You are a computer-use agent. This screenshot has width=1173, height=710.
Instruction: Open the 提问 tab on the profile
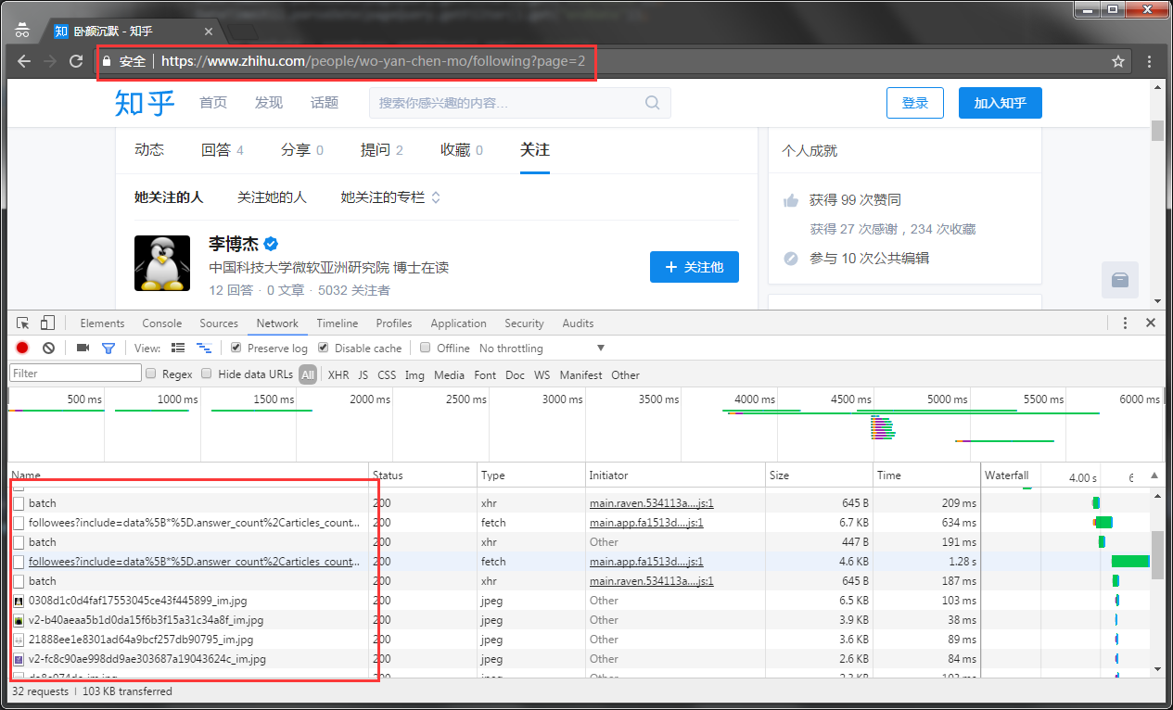[x=382, y=150]
